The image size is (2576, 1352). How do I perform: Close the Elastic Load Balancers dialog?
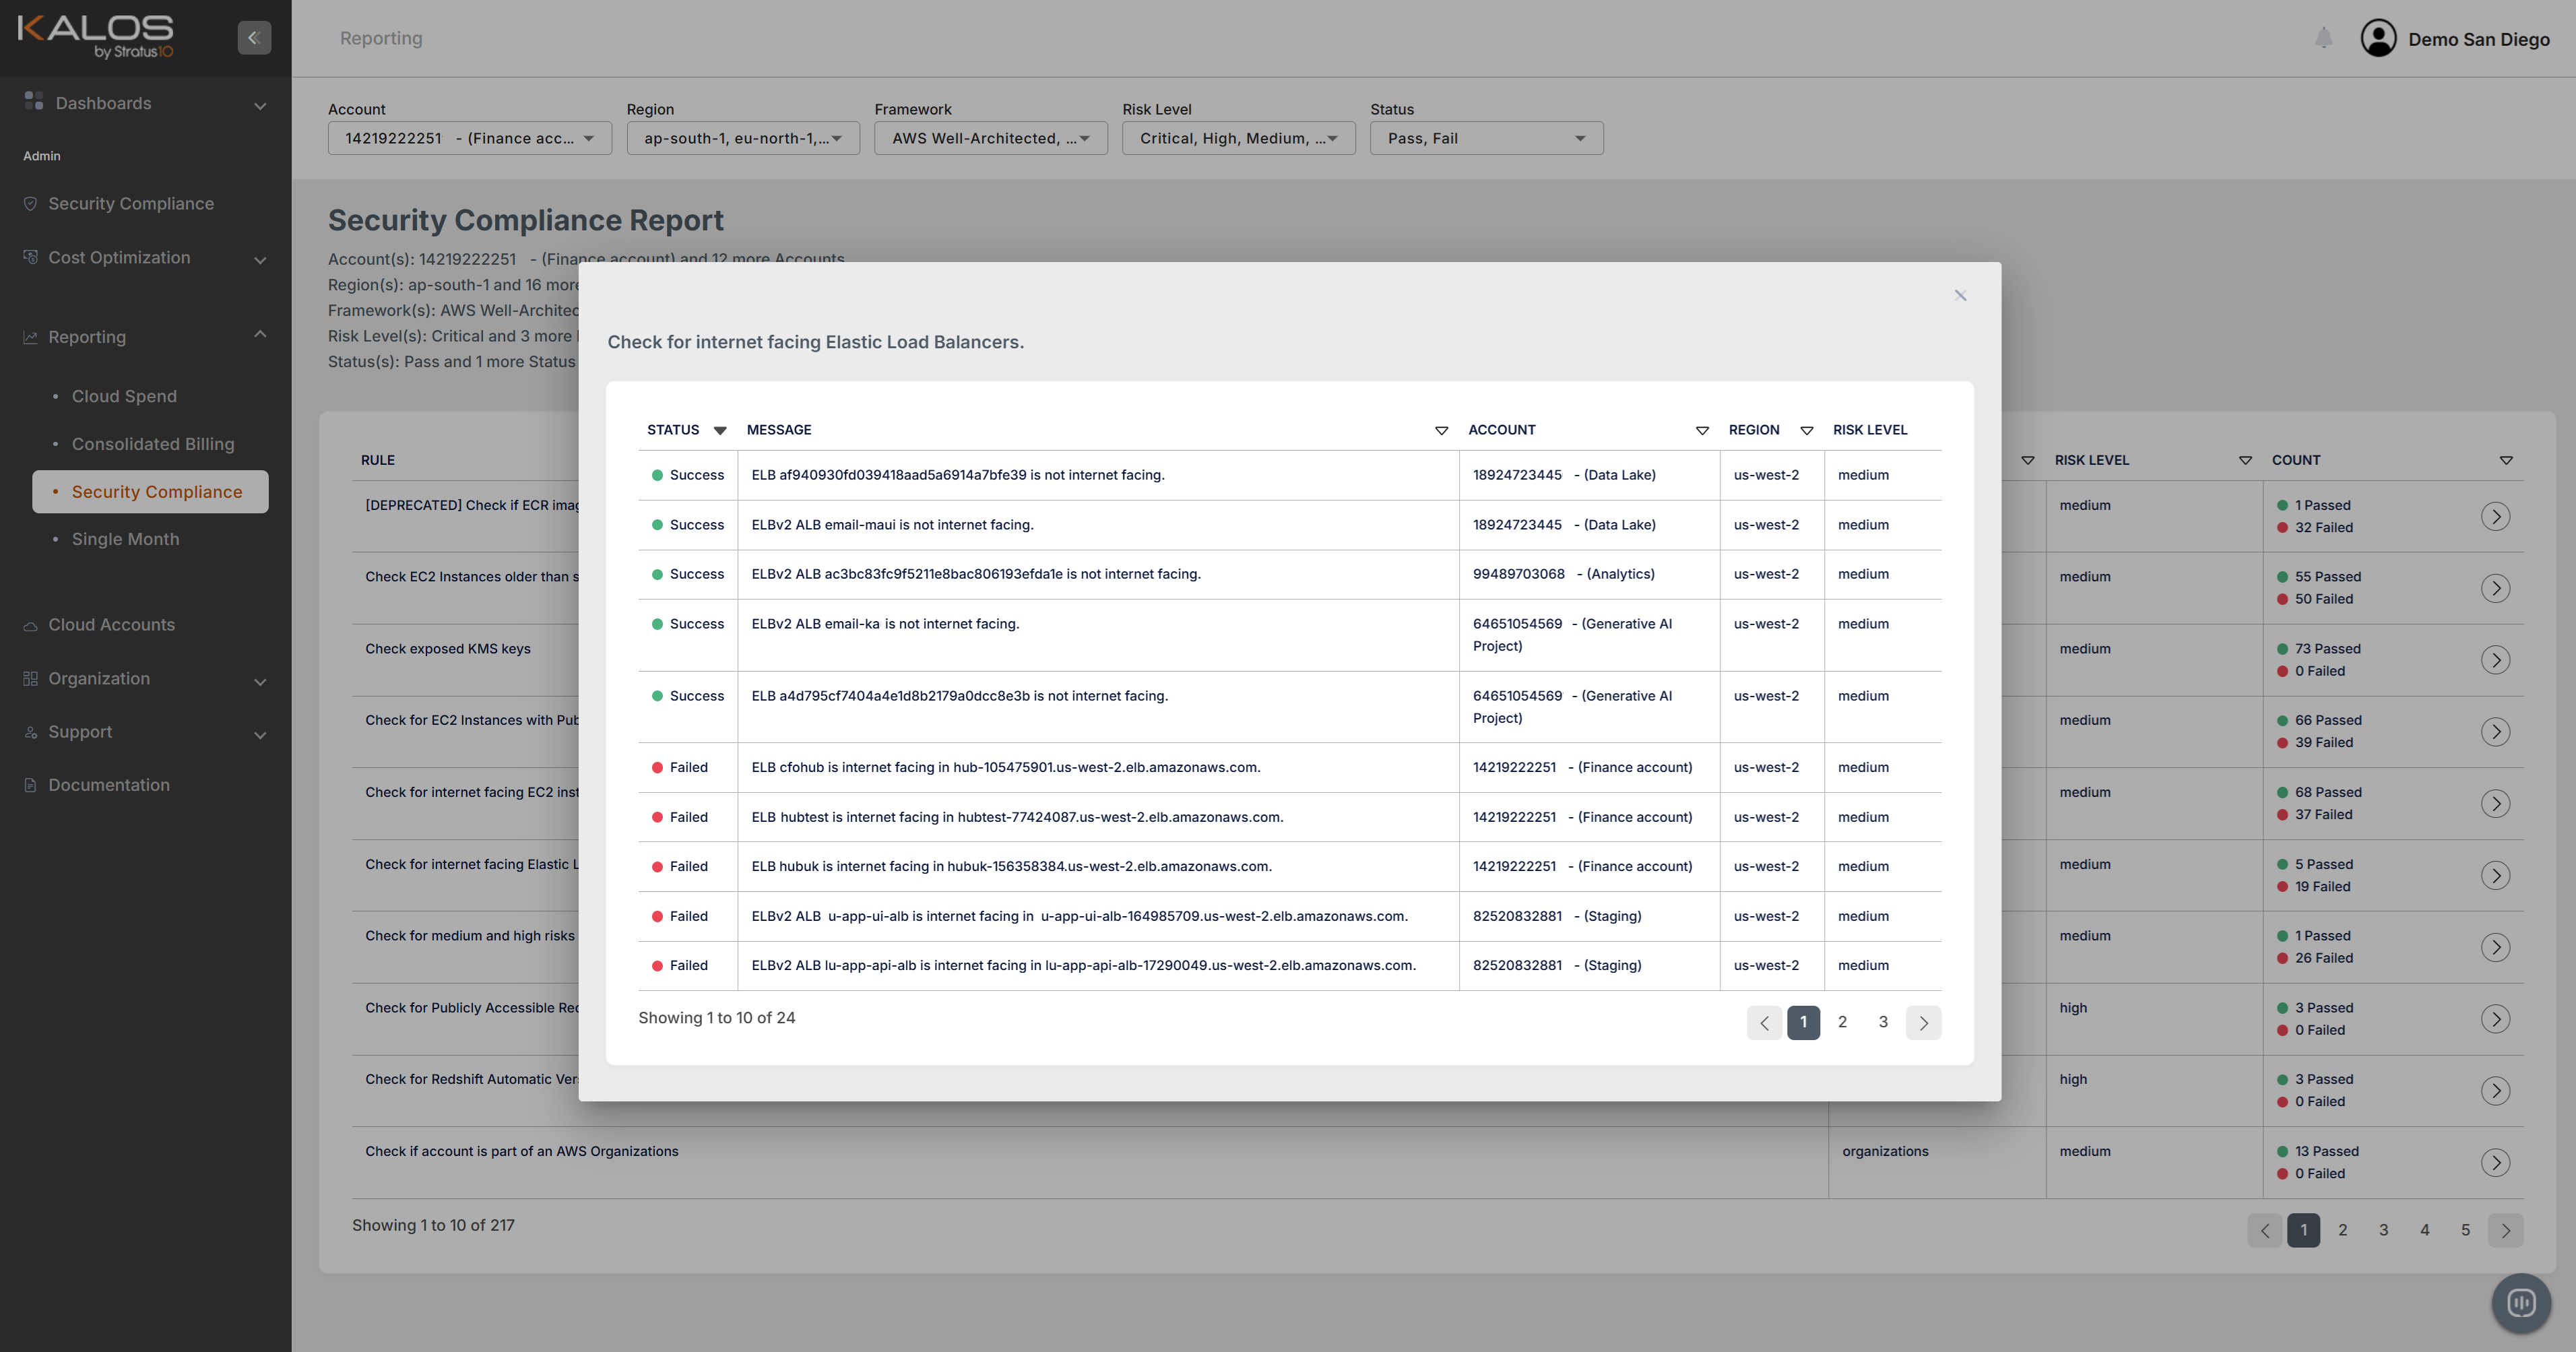(1960, 295)
